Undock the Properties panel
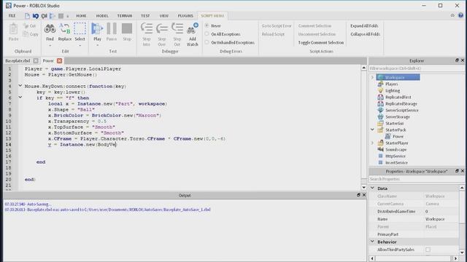 point(457,171)
